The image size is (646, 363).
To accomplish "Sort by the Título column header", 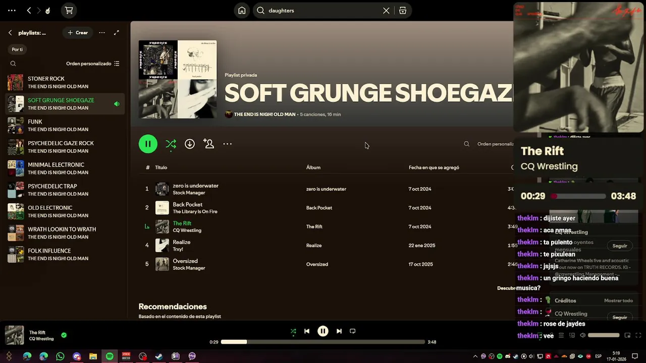I will tap(161, 167).
